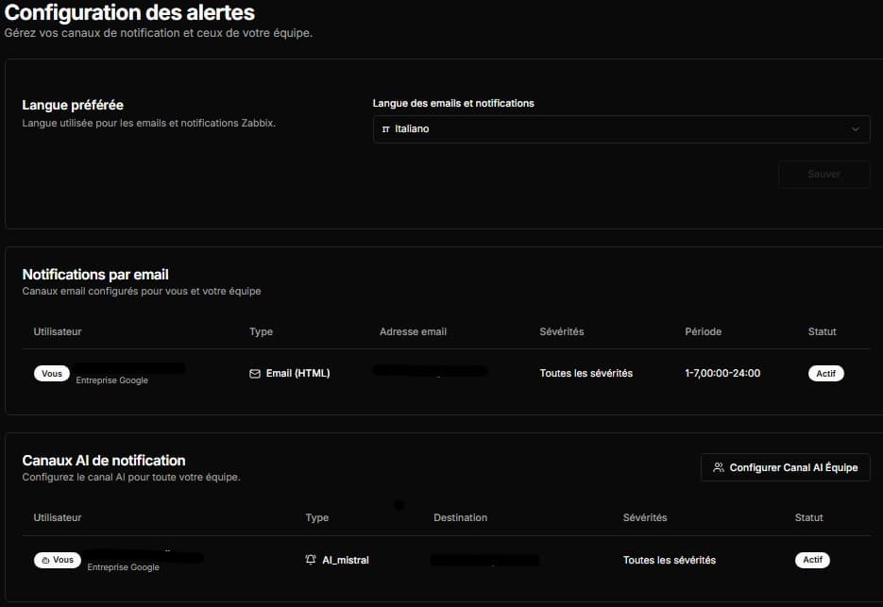Click the envelope icon next to Email (HTML)
Screen dimensions: 883x607
coord(254,373)
